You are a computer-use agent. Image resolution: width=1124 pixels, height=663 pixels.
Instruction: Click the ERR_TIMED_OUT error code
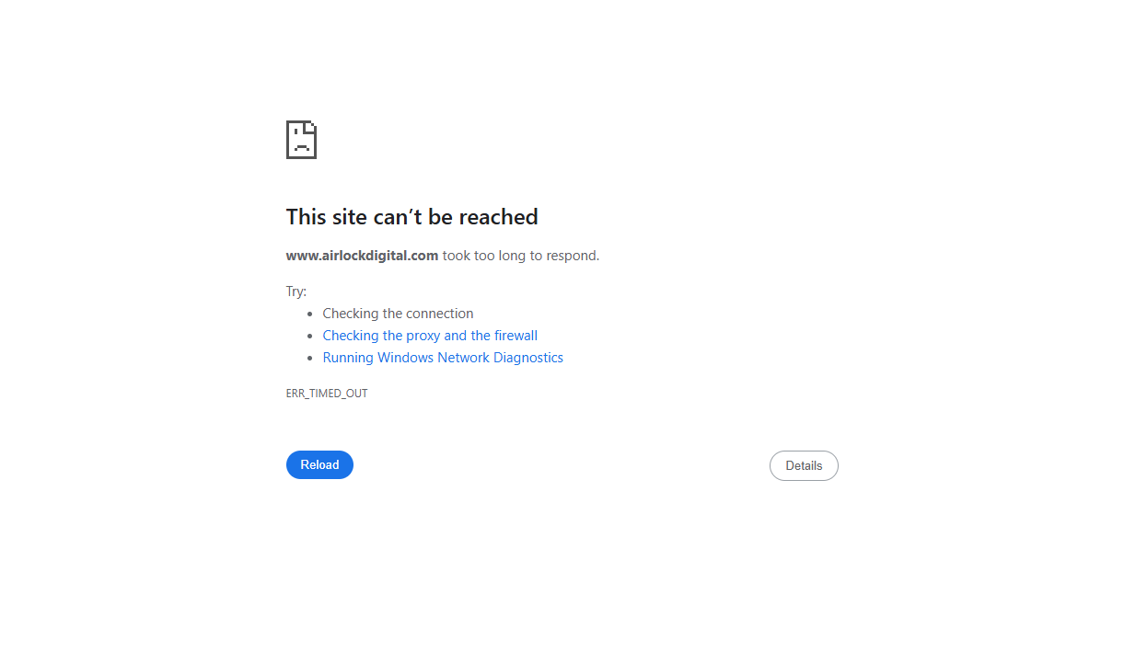click(327, 394)
